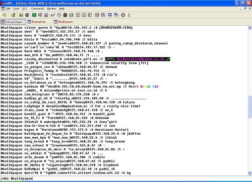Click the frans_look row
Screen dimensions: 252x182
(57, 110)
